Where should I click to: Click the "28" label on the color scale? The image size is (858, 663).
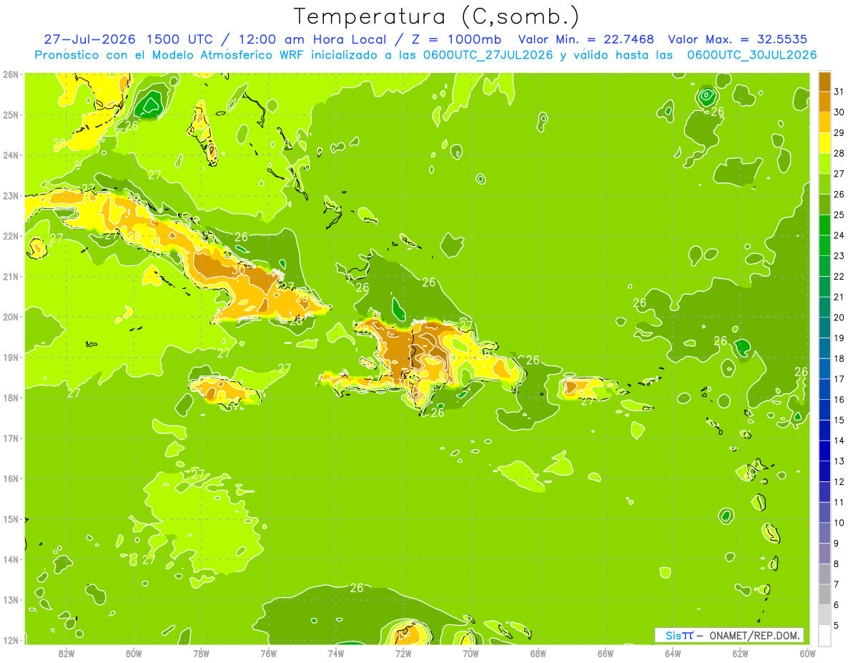839,153
